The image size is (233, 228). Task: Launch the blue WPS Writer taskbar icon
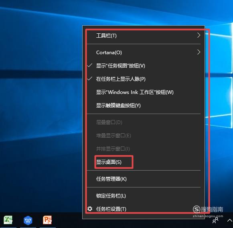28,220
